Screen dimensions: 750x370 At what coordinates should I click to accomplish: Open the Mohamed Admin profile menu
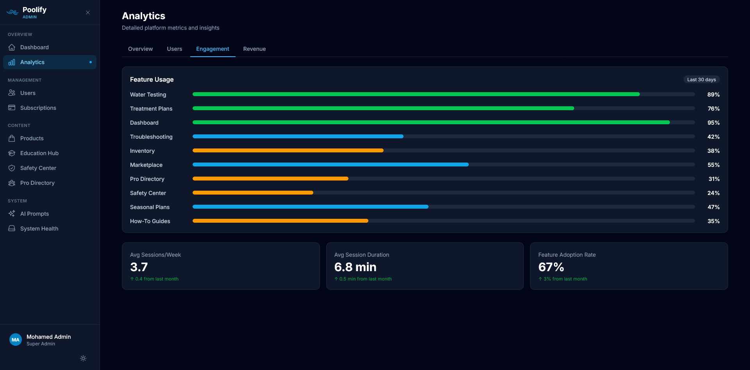[x=39, y=339]
